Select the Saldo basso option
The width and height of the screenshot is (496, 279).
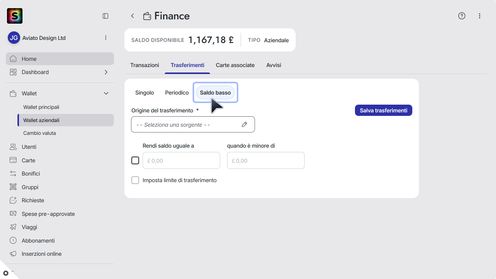[215, 93]
